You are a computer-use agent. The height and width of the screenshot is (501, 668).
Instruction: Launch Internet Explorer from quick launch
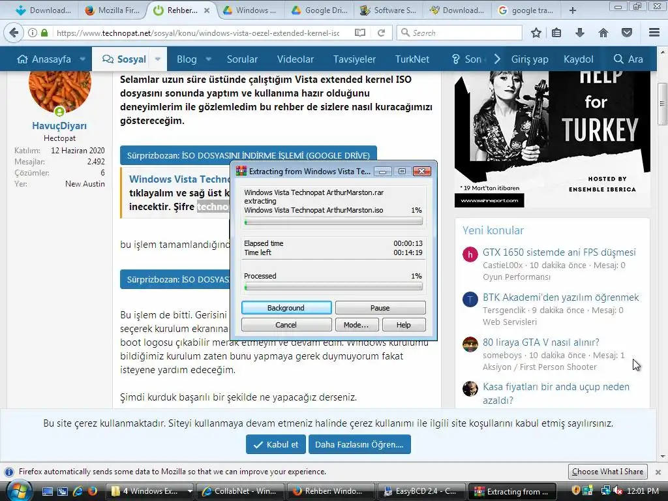pyautogui.click(x=78, y=491)
